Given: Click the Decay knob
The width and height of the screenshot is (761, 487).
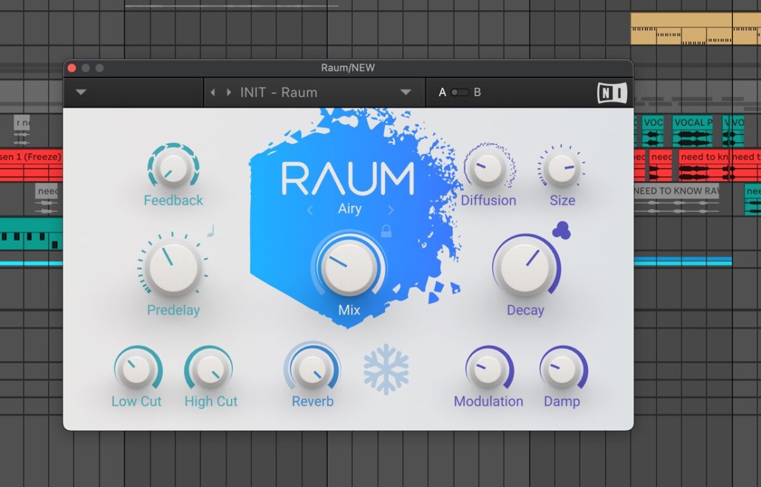Looking at the screenshot, I should pyautogui.click(x=524, y=267).
